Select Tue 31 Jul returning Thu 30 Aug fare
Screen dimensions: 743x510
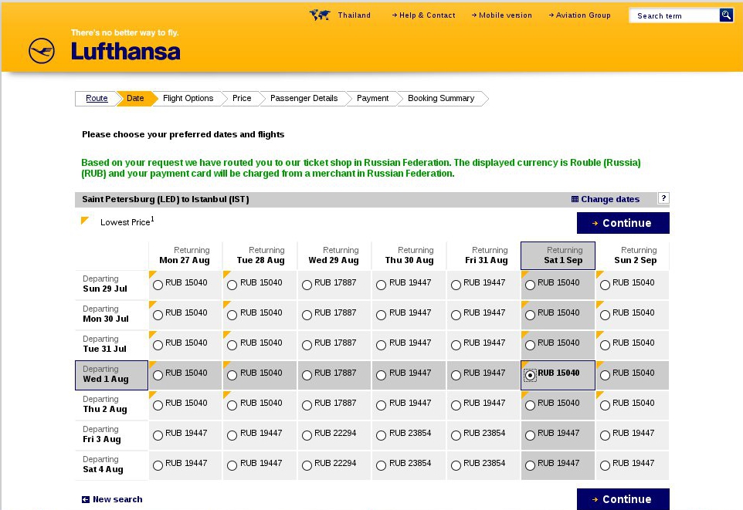(381, 345)
